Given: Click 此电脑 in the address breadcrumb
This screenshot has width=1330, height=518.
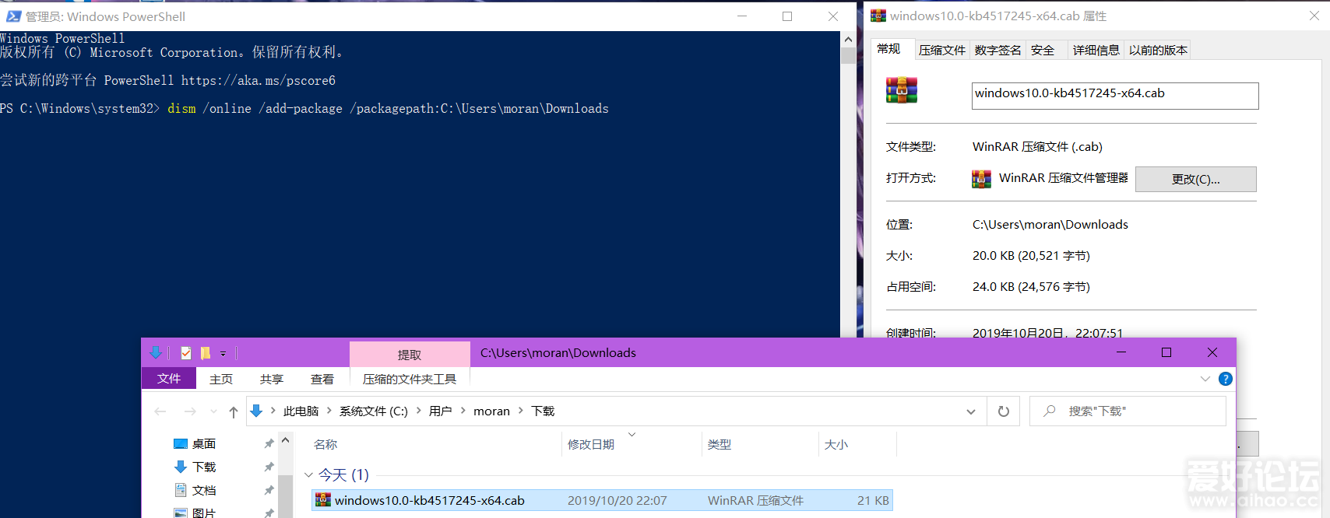Looking at the screenshot, I should 301,411.
